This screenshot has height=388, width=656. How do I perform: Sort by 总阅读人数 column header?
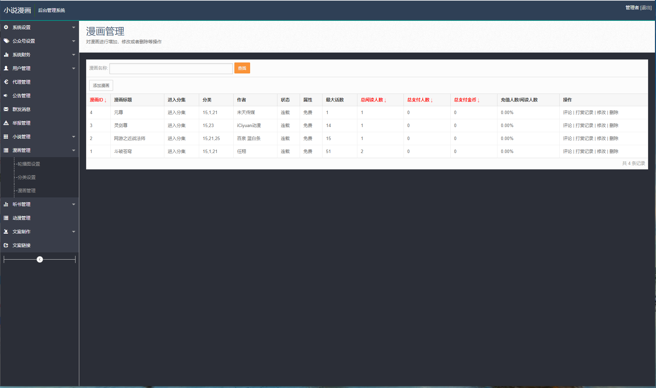click(x=373, y=100)
